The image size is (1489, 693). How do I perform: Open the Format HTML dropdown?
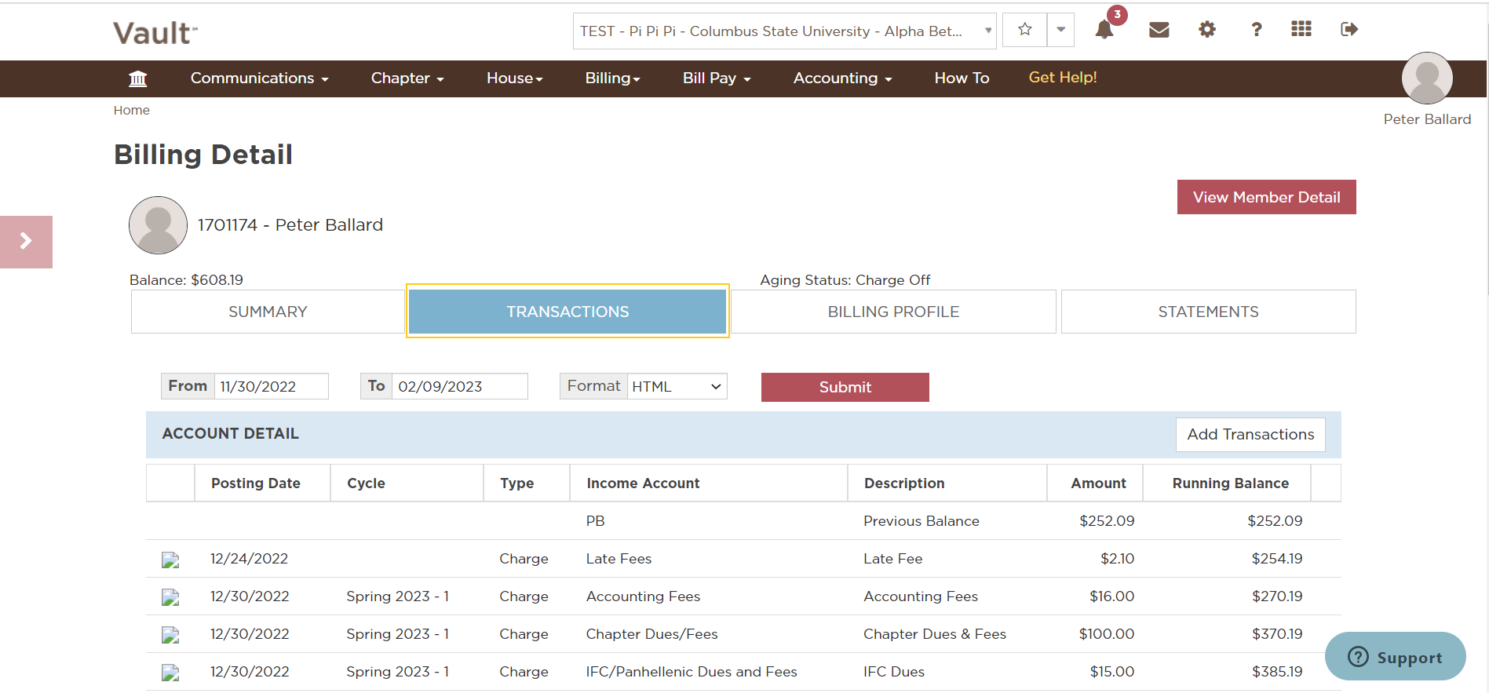click(677, 386)
